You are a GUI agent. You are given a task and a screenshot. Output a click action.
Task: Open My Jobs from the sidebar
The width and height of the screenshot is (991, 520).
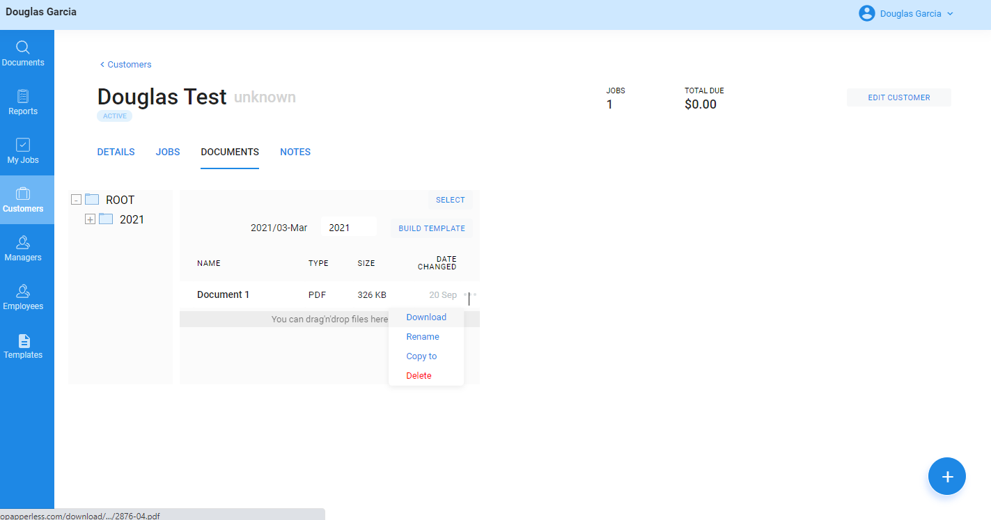tap(23, 150)
